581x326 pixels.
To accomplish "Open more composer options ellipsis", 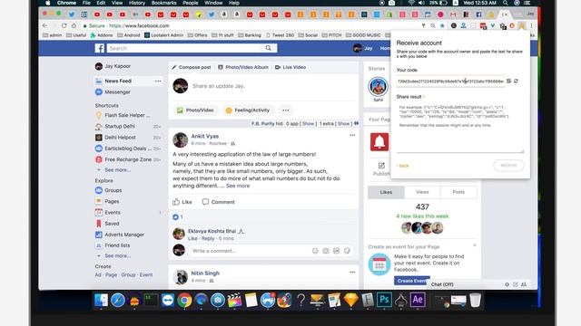I will click(286, 110).
